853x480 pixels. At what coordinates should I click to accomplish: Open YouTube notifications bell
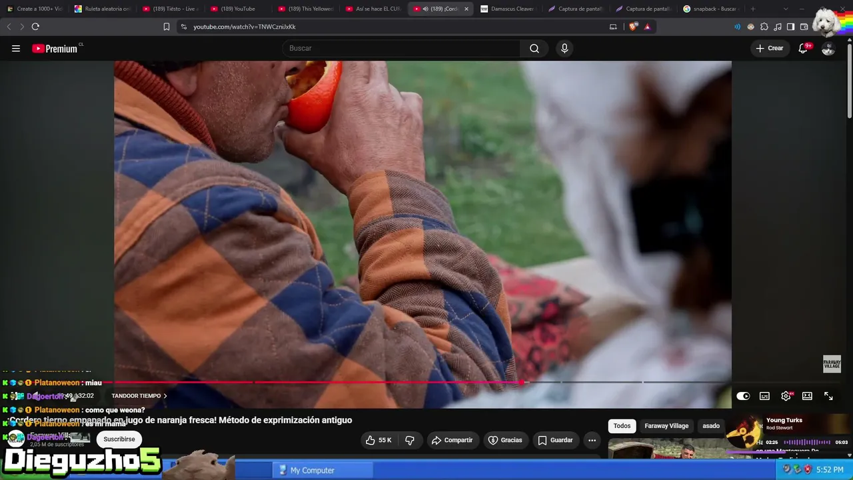click(804, 49)
